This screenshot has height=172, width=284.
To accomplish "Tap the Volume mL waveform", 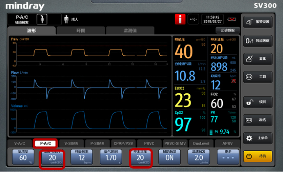I will tap(92, 120).
